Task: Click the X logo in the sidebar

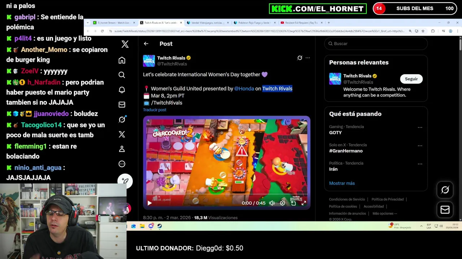Action: pos(125,44)
